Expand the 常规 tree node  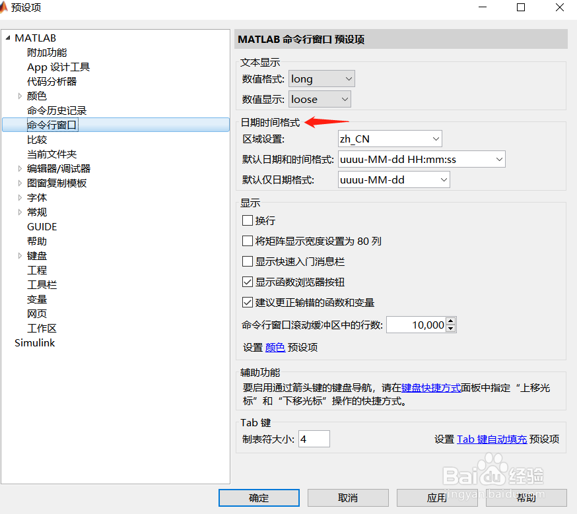20,212
